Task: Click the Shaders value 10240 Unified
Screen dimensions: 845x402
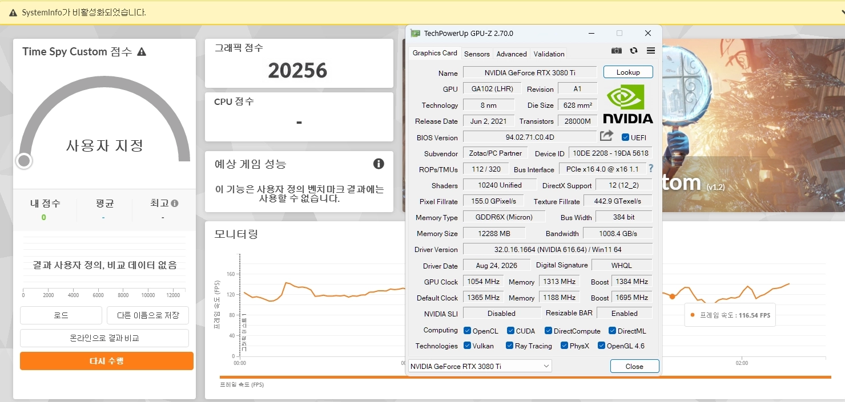Action: click(x=500, y=185)
